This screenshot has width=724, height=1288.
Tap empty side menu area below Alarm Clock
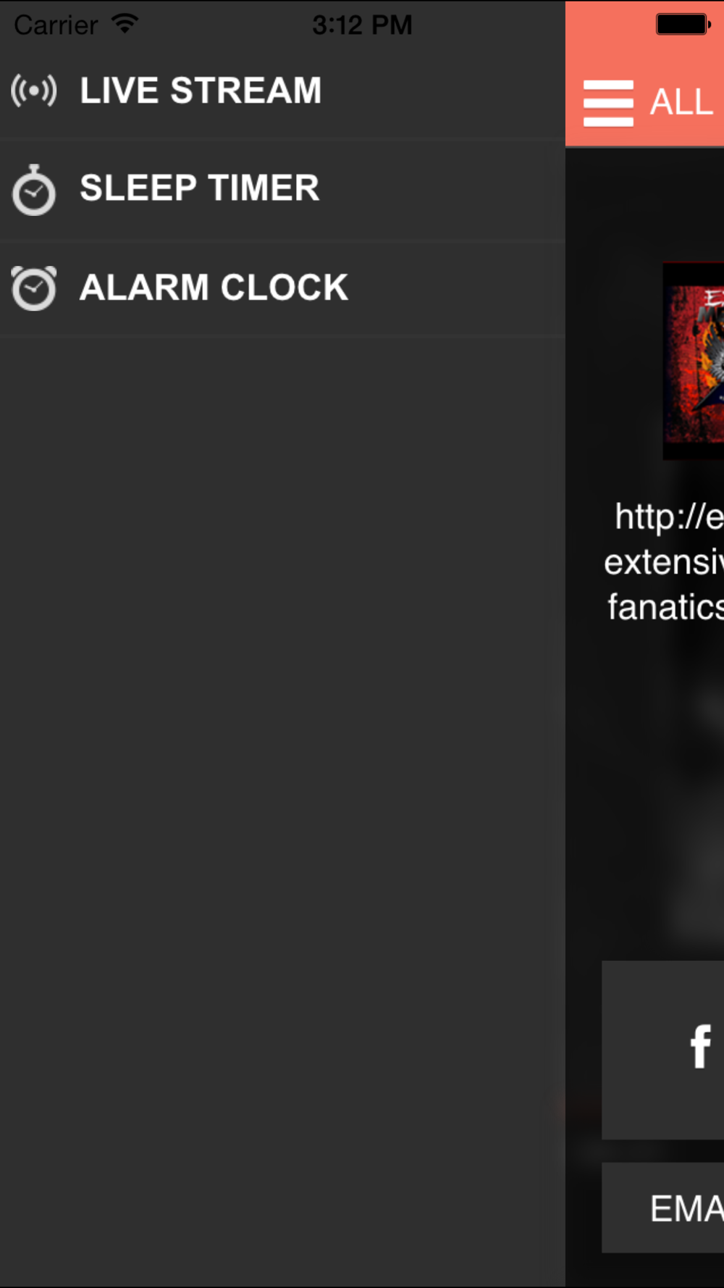[282, 797]
